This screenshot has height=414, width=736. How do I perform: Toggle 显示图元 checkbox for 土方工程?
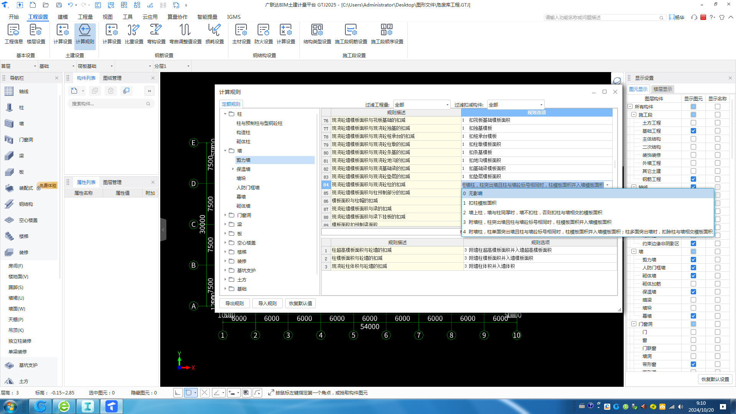point(693,123)
